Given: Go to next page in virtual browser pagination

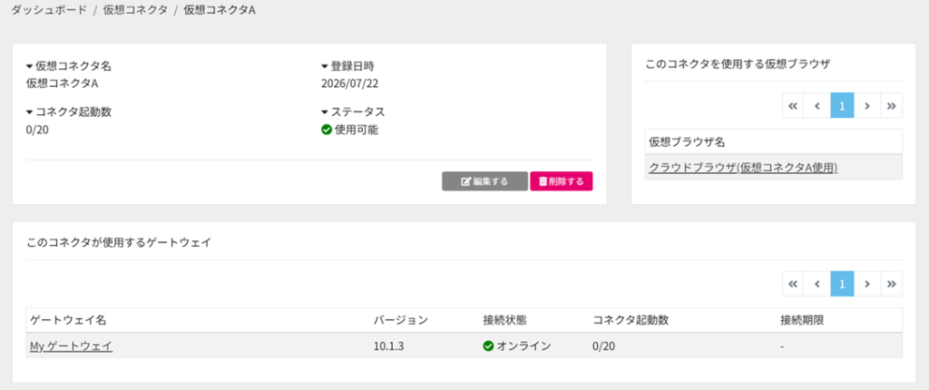Looking at the screenshot, I should (x=866, y=105).
